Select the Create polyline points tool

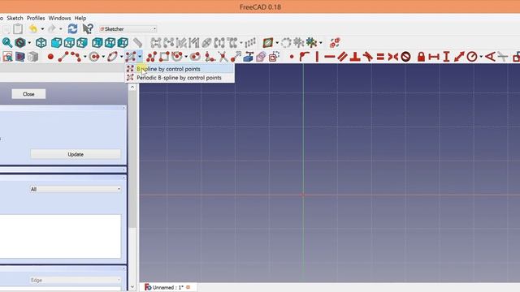point(152,57)
